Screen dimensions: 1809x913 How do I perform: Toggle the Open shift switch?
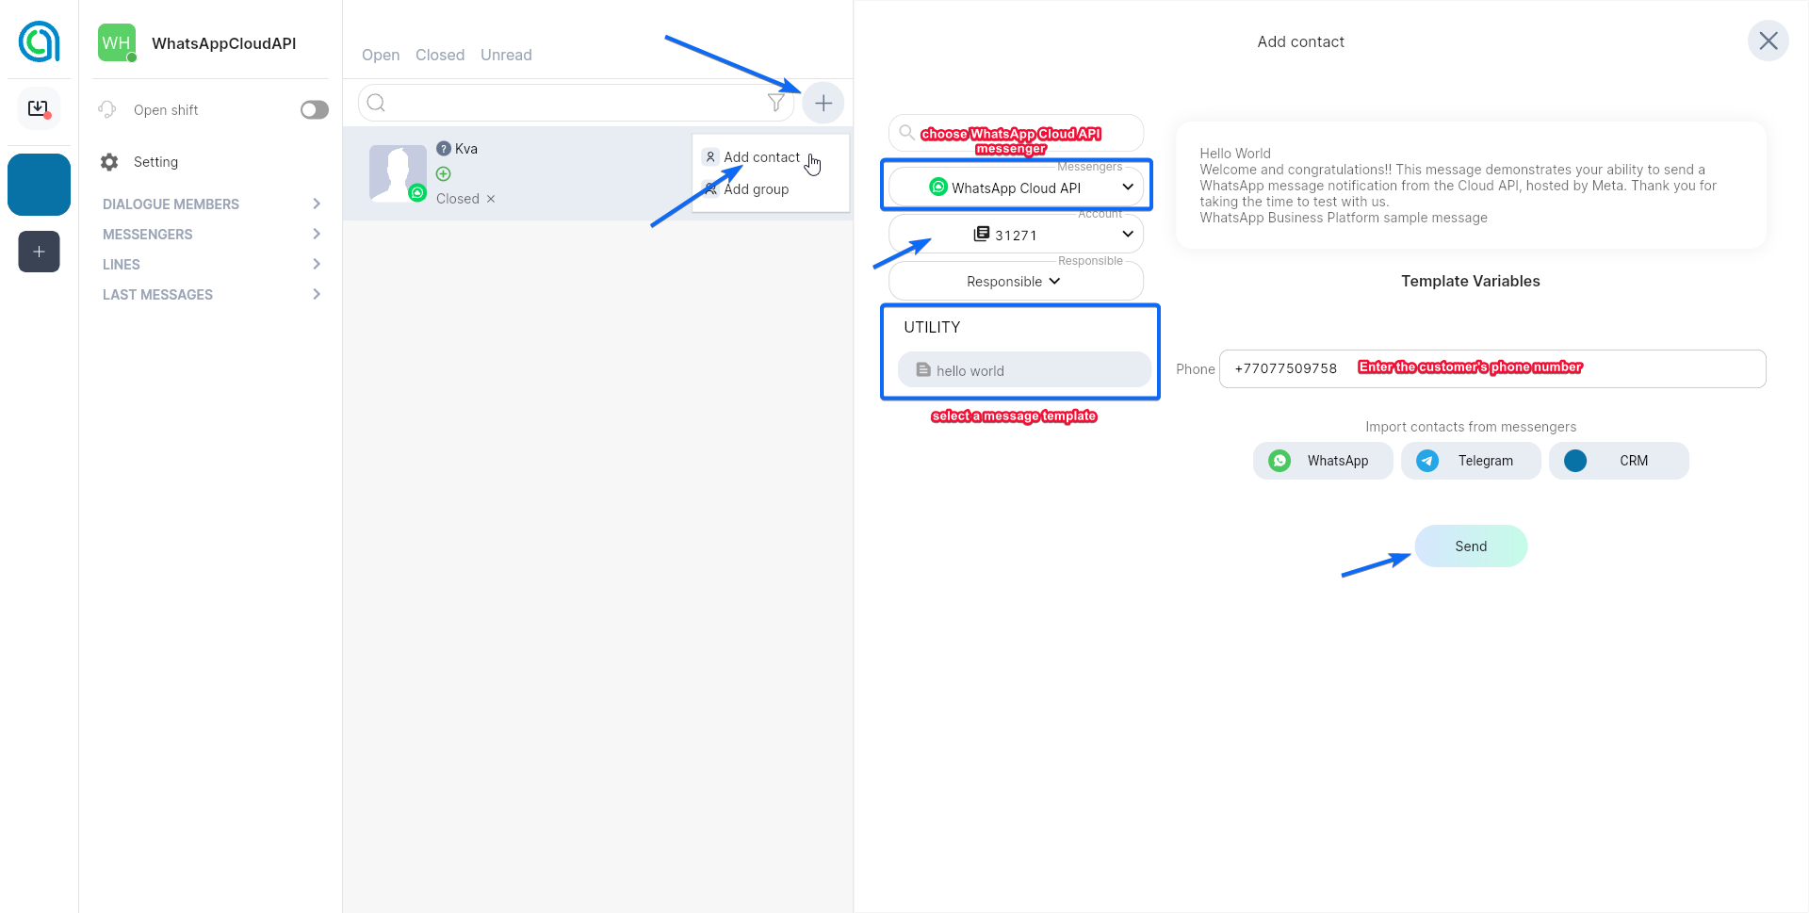tap(314, 110)
